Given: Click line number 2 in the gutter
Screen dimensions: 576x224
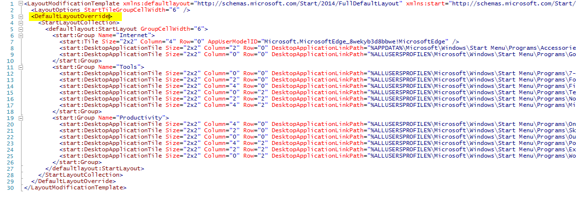Looking at the screenshot, I should coord(12,10).
